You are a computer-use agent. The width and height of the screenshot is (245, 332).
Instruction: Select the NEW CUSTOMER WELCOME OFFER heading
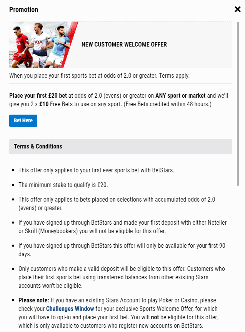point(124,45)
